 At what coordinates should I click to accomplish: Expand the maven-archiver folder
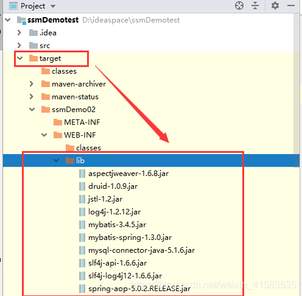click(x=31, y=84)
